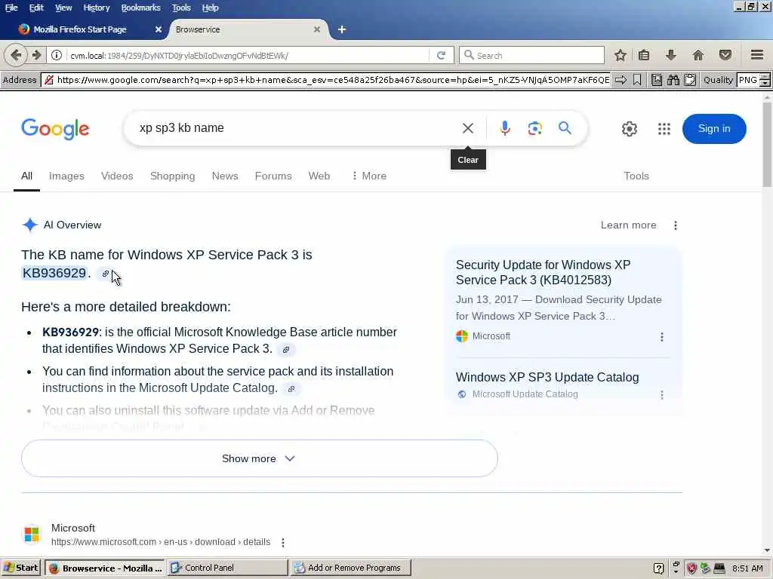Click the Windows Start button

[x=21, y=568]
